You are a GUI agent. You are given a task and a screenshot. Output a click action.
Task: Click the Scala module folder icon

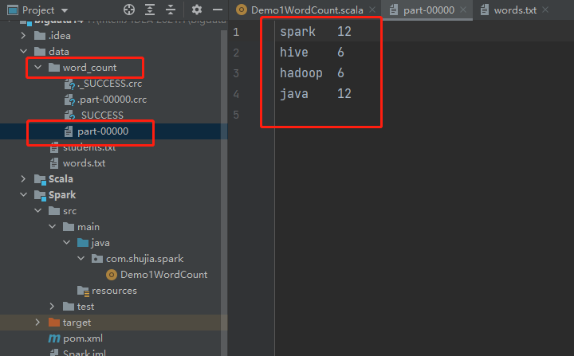coord(40,179)
